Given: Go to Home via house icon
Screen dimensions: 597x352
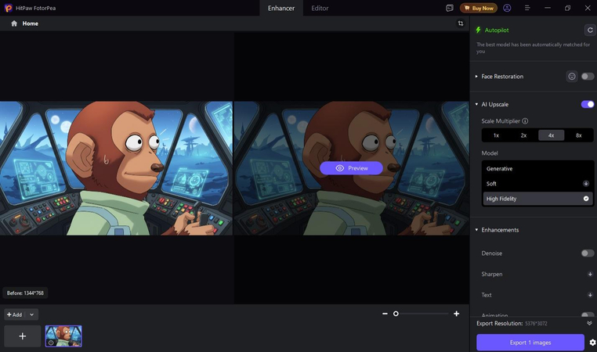Looking at the screenshot, I should pyautogui.click(x=14, y=23).
